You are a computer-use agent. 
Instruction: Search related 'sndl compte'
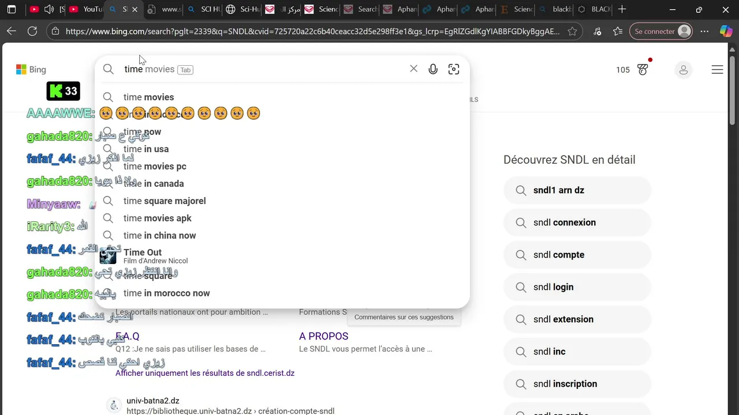pyautogui.click(x=577, y=255)
